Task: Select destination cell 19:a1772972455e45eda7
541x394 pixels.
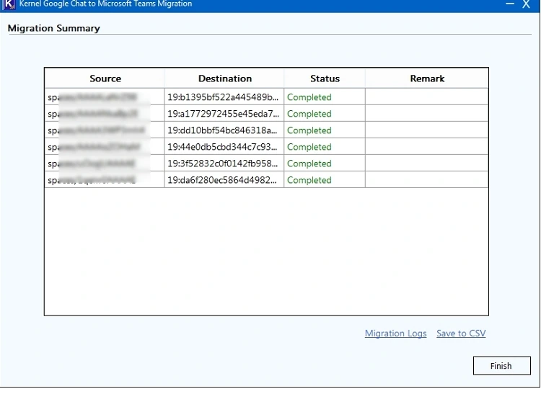Action: pyautogui.click(x=223, y=114)
